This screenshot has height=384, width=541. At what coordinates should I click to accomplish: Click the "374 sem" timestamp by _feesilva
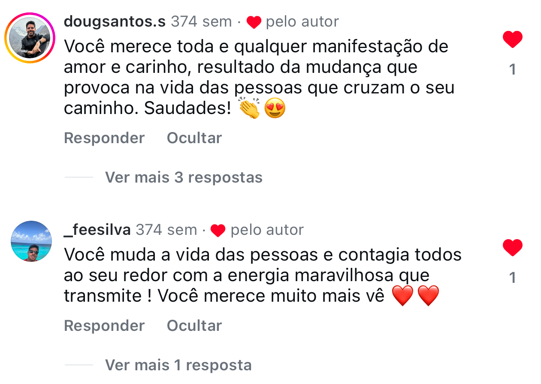[166, 230]
